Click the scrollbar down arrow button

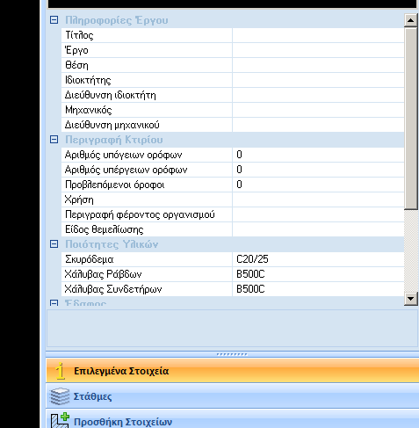[x=411, y=299]
